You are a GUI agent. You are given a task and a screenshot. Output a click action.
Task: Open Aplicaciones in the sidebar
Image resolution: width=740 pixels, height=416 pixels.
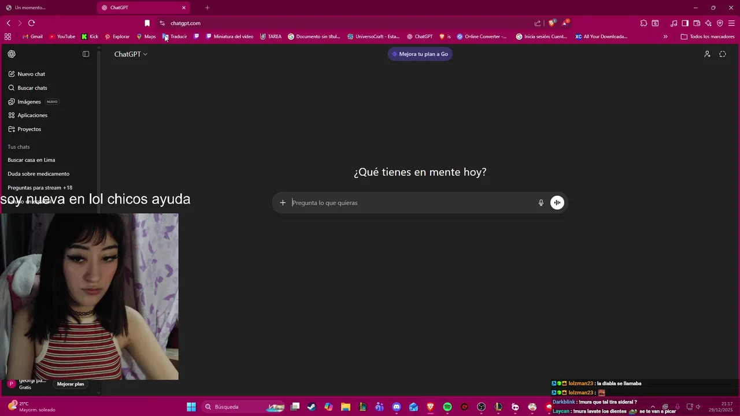[28, 115]
